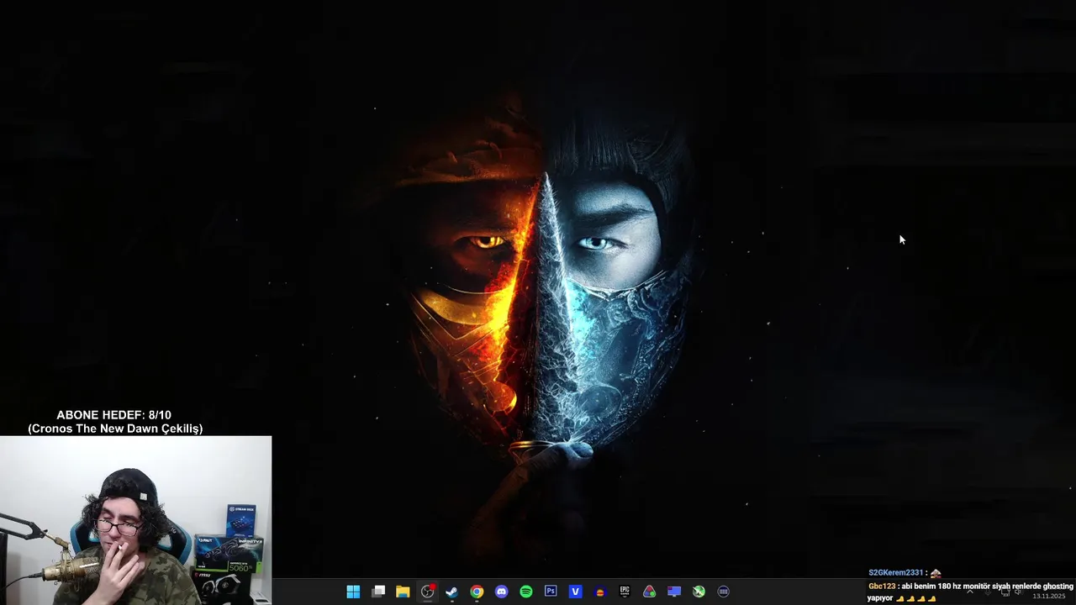Launch File Explorer from the taskbar

coord(403,592)
